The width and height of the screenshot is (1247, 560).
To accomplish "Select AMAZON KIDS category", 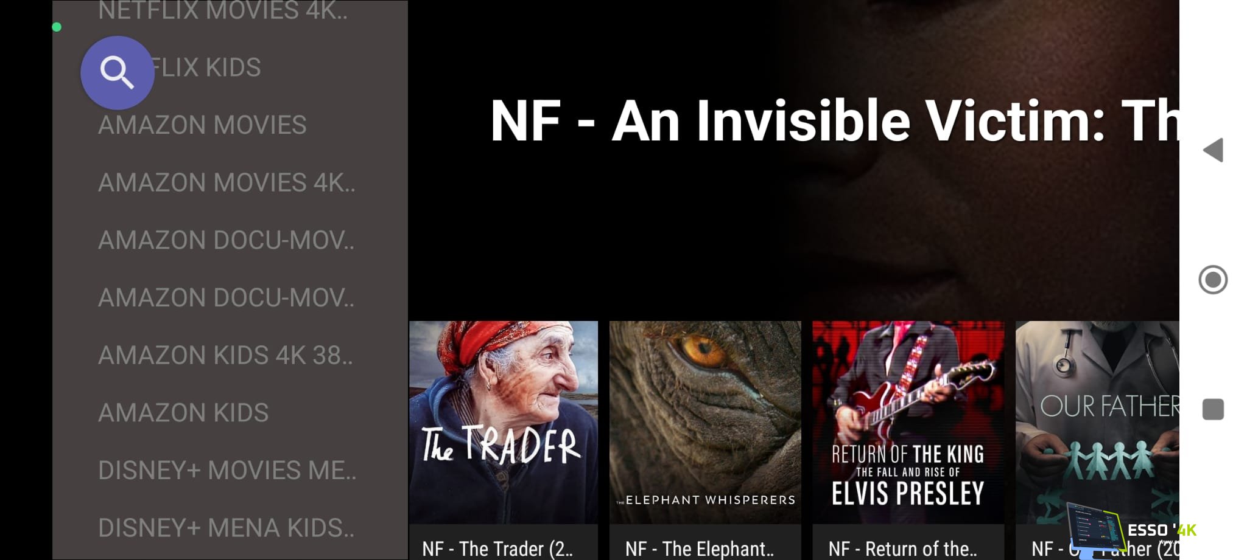I will pos(183,413).
